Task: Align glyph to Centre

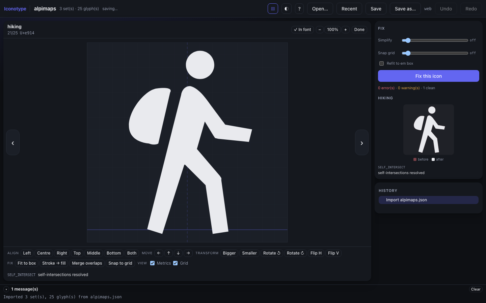Action: coord(44,253)
